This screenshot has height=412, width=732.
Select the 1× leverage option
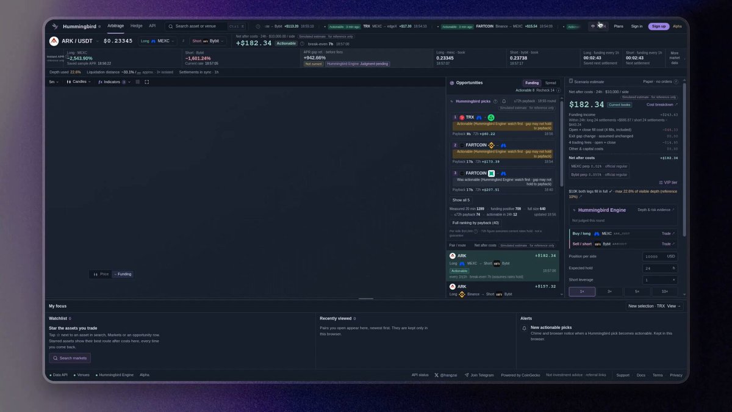pos(582,292)
